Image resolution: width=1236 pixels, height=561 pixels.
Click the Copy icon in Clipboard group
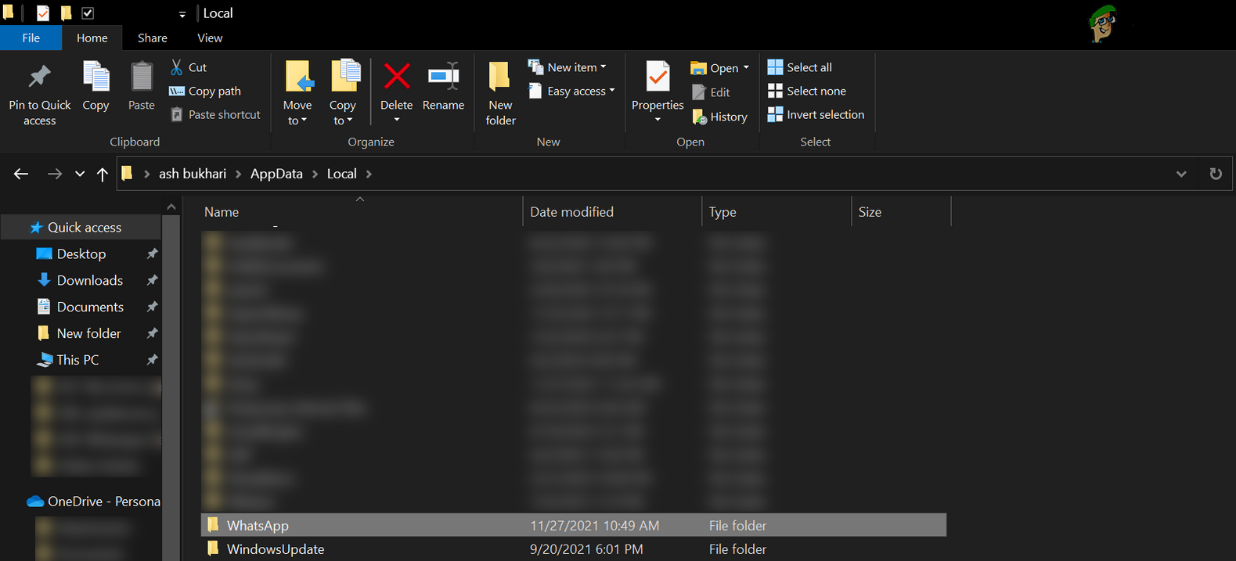(x=95, y=77)
